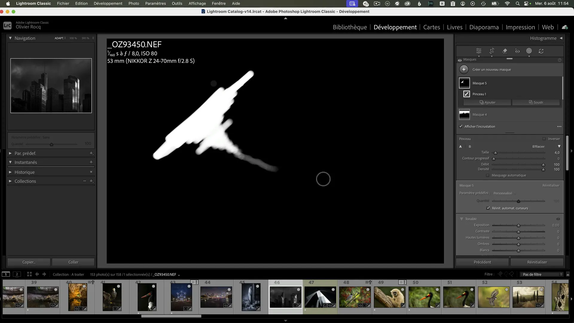Open the Pas de filtre dropdown
The image size is (574, 323).
click(542, 274)
